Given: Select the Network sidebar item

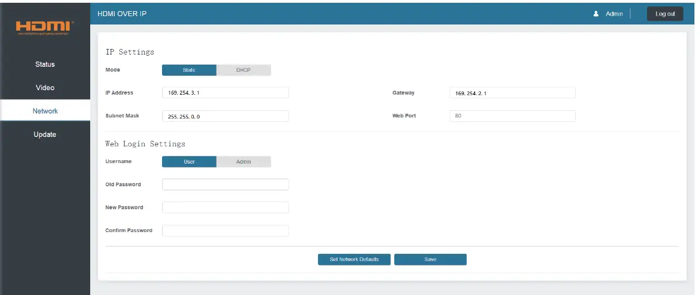Looking at the screenshot, I should pyautogui.click(x=45, y=111).
